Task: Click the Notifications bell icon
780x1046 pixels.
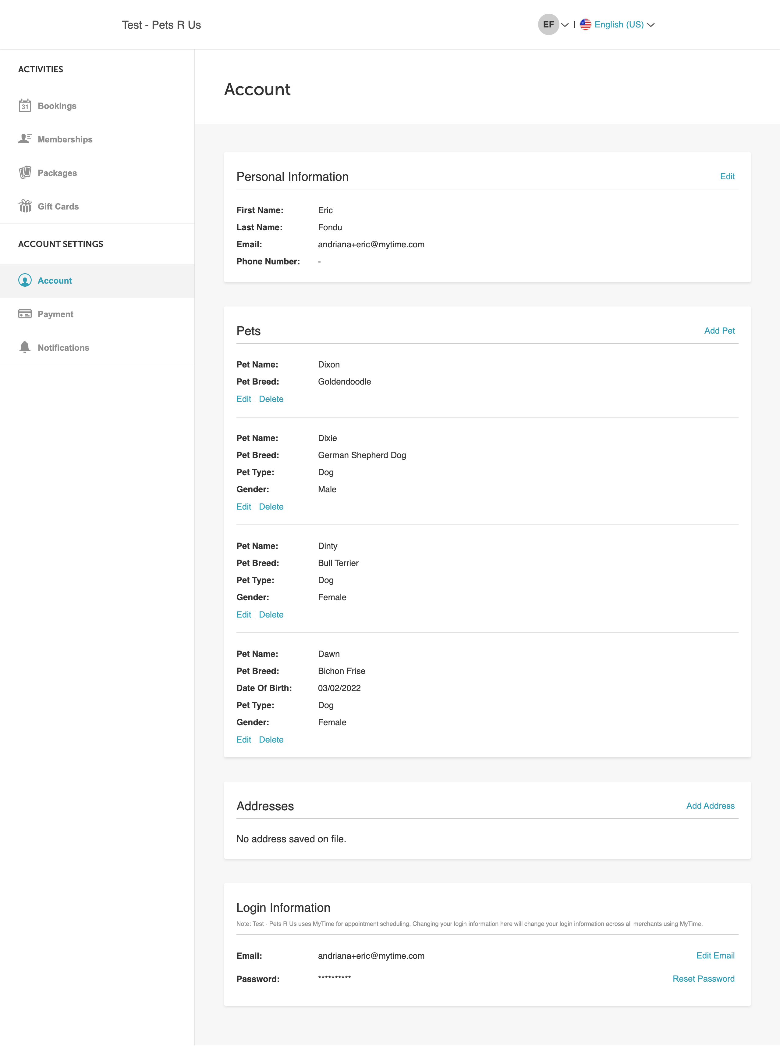Action: pos(25,347)
